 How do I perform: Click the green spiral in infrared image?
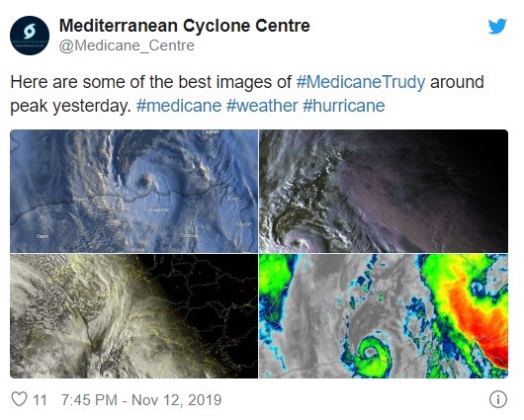(372, 354)
